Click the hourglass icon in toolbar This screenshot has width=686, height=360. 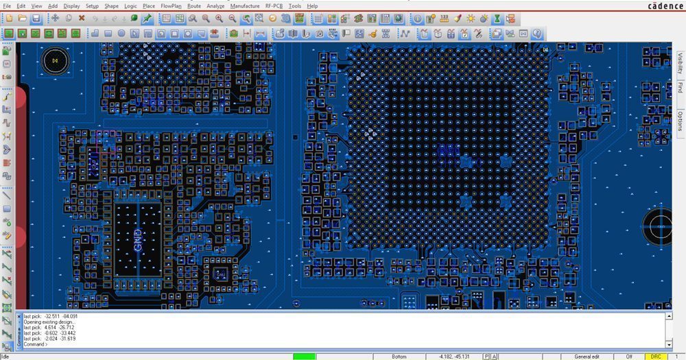[497, 19]
